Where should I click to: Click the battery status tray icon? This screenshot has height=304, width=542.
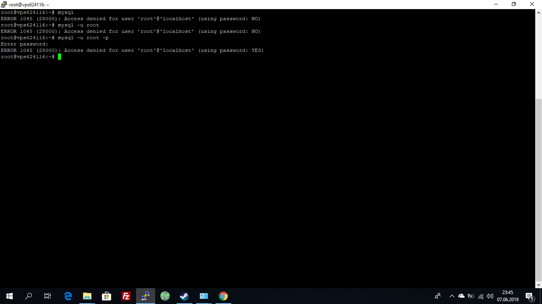tap(471, 296)
